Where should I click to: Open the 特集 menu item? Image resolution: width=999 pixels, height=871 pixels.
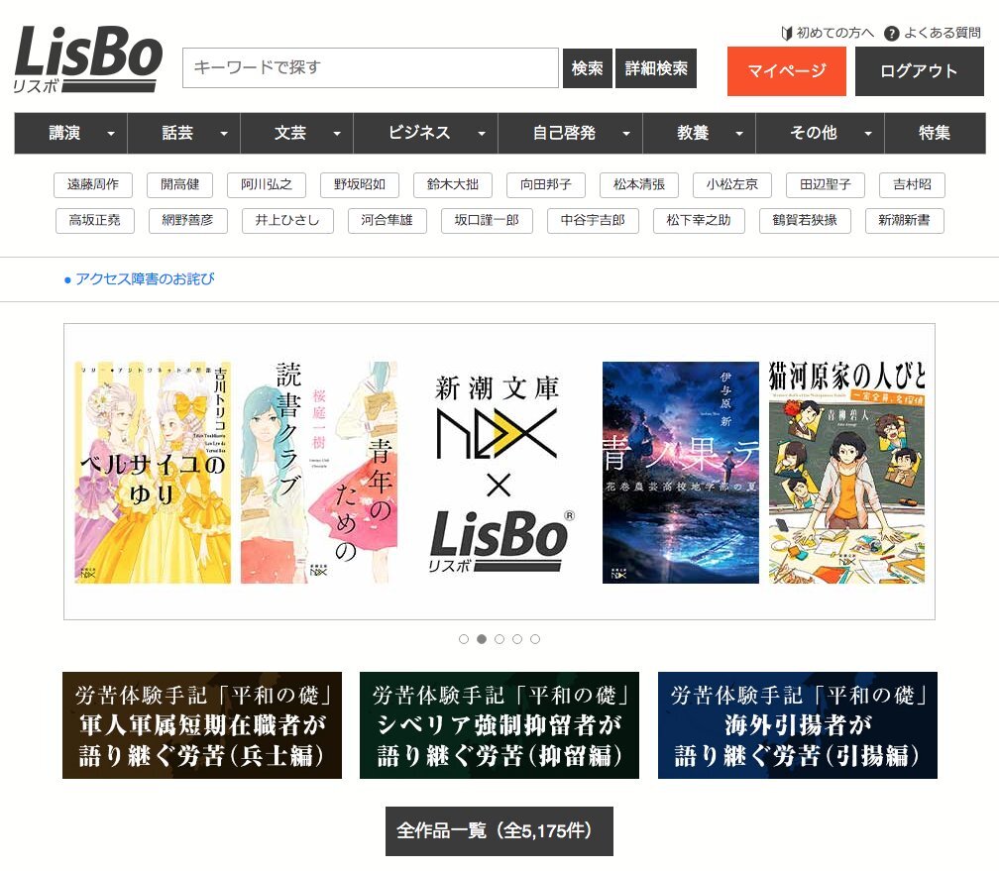(x=935, y=133)
